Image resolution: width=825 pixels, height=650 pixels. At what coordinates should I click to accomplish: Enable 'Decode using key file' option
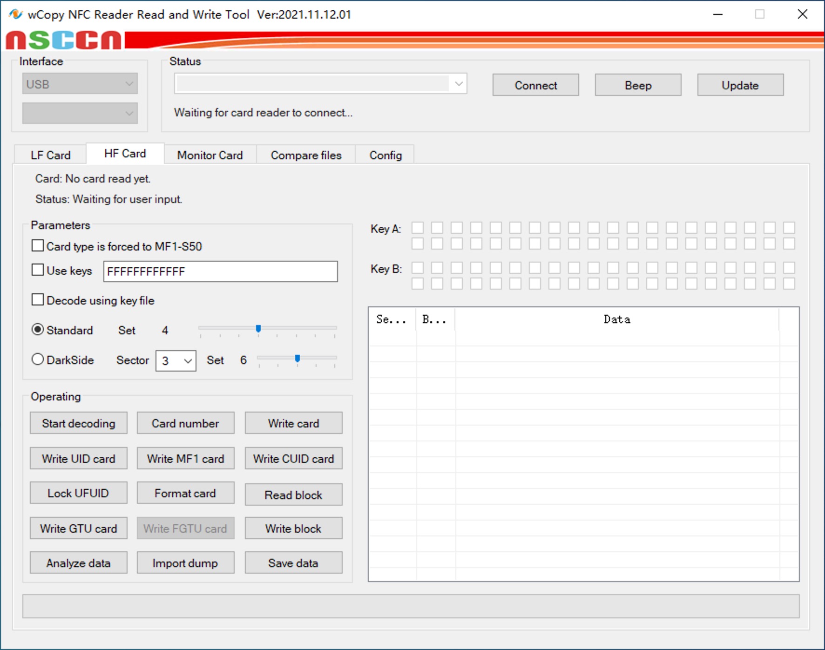click(x=38, y=300)
